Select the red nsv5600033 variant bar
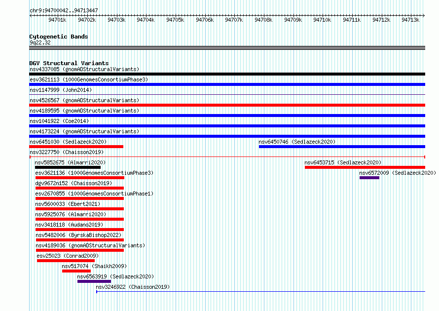This screenshot has width=439, height=311. (x=80, y=209)
